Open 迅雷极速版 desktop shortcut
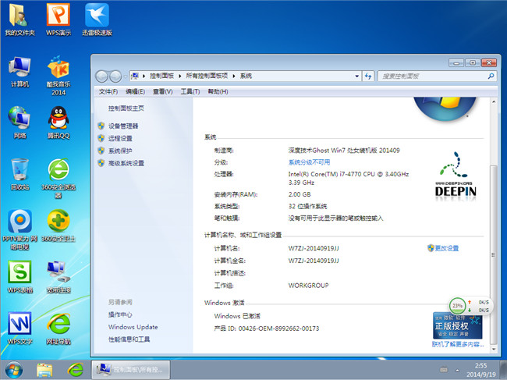 coord(97,20)
